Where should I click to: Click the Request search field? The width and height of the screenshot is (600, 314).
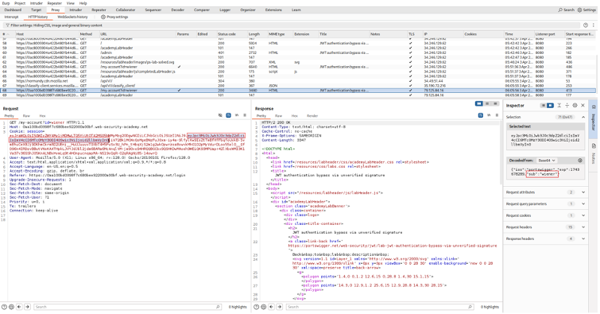127,307
